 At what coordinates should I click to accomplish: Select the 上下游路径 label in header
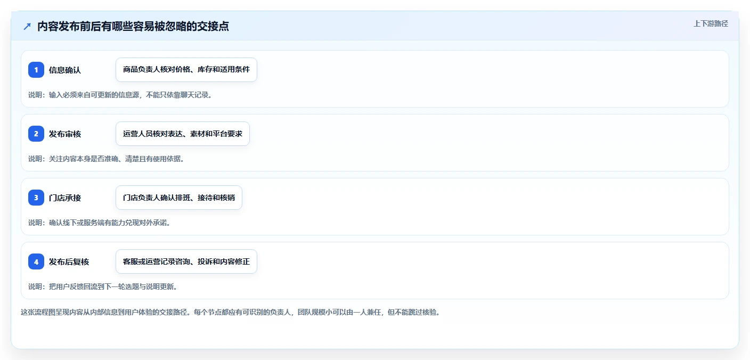click(711, 23)
